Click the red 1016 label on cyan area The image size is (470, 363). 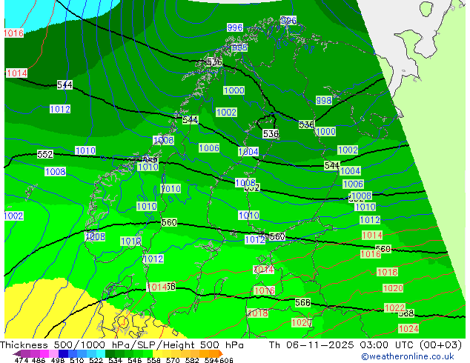pyautogui.click(x=14, y=33)
